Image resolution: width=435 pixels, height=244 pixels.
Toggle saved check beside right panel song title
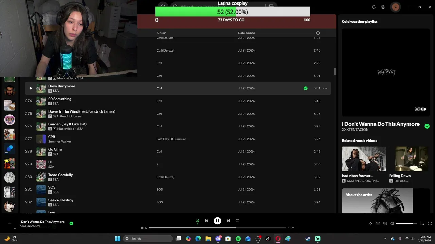[427, 126]
